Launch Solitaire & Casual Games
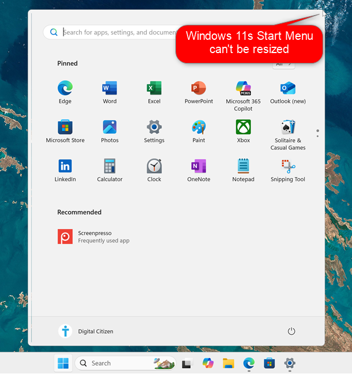Viewport: 352px width, 374px height. (288, 135)
